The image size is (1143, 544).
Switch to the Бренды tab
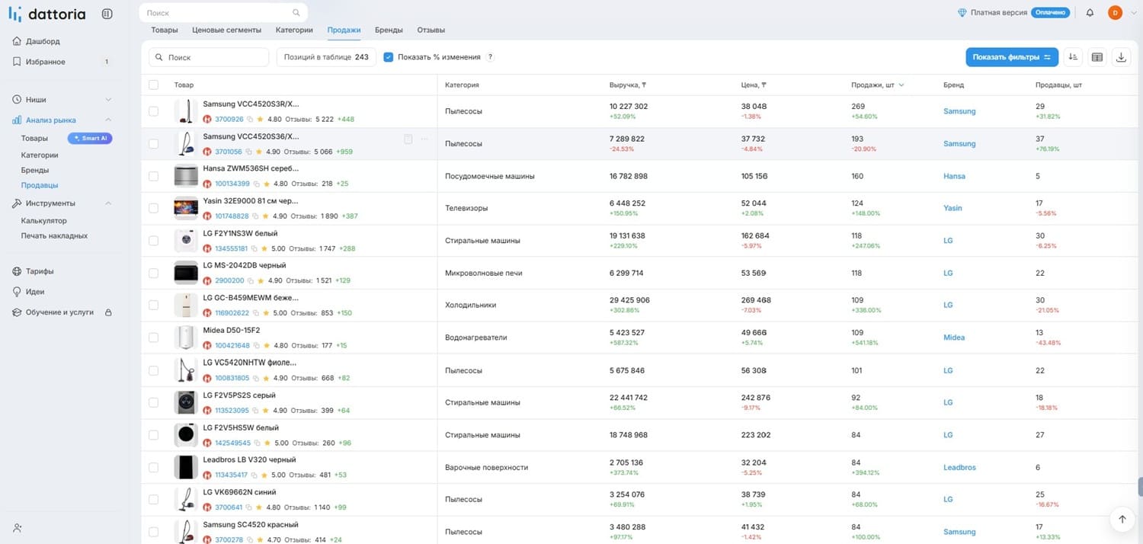(x=389, y=30)
